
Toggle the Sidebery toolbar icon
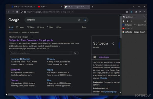click(x=136, y=12)
